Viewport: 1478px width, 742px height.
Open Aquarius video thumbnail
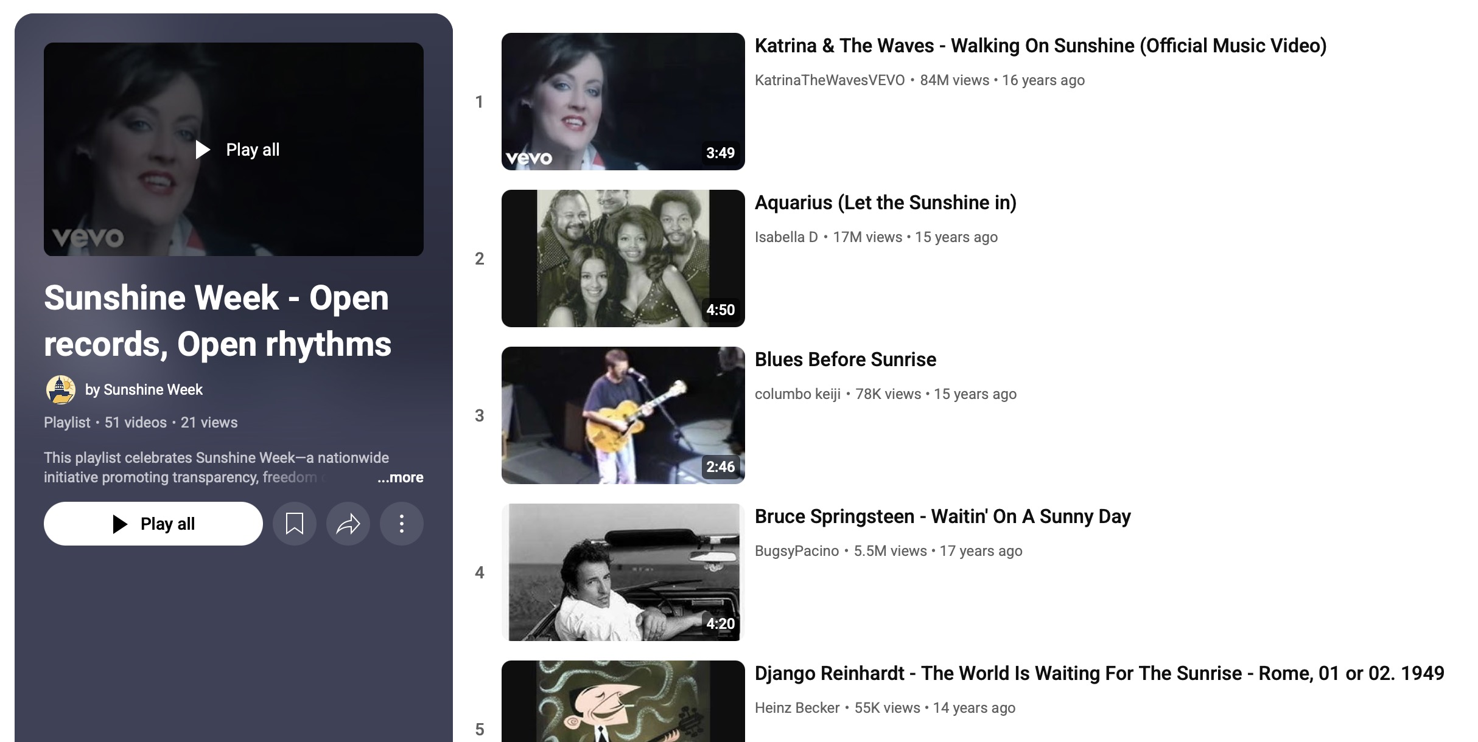[x=623, y=258]
